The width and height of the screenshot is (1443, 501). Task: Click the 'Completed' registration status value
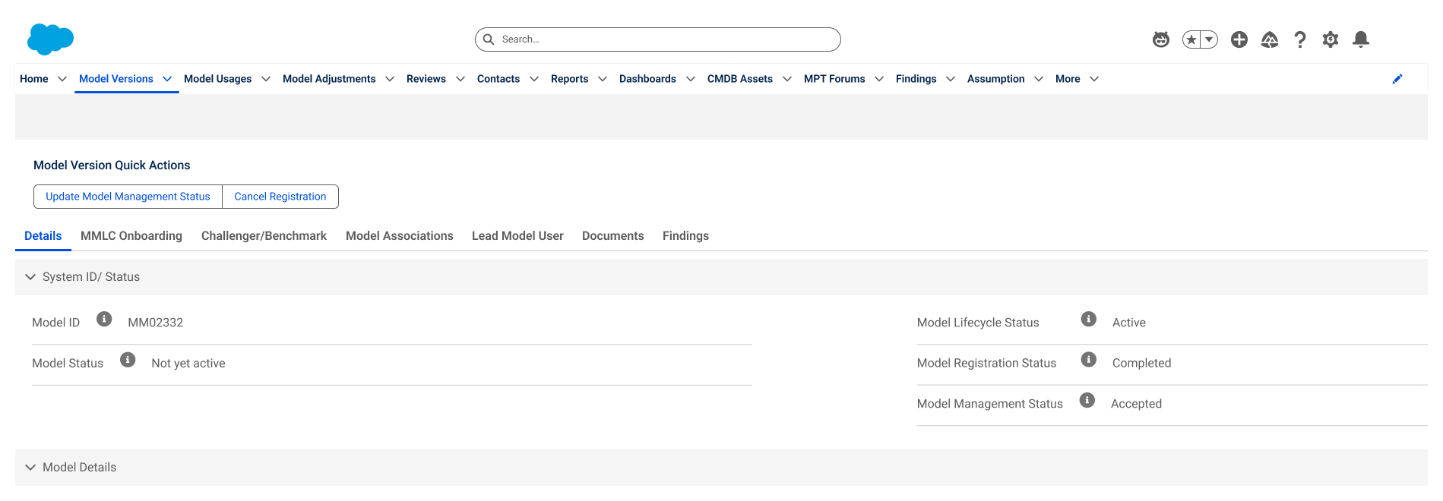click(1142, 364)
